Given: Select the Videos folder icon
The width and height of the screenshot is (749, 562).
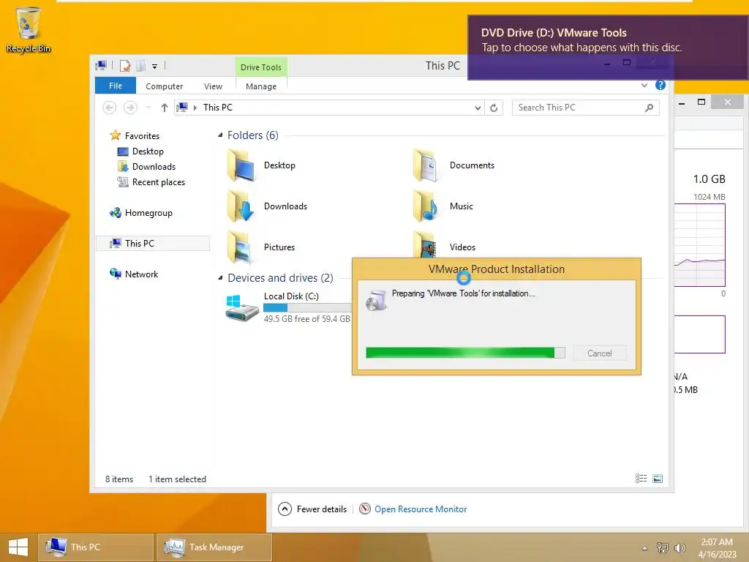Looking at the screenshot, I should [425, 244].
